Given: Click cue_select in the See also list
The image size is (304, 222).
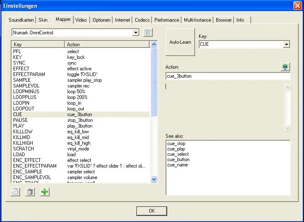Looking at the screenshot, I should (178, 155).
